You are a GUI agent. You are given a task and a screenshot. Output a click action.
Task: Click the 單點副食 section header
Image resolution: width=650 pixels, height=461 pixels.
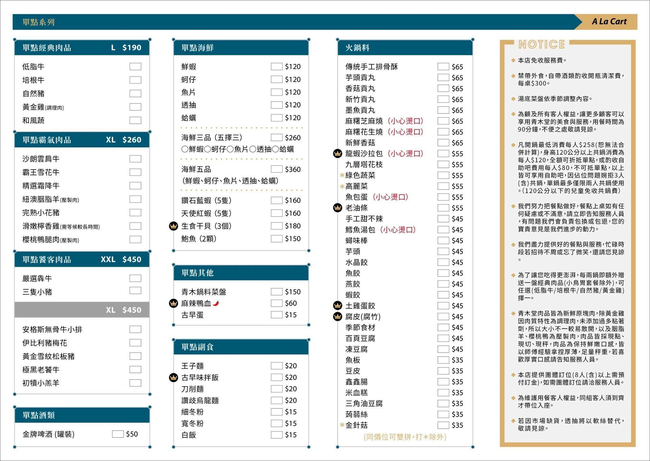click(241, 347)
